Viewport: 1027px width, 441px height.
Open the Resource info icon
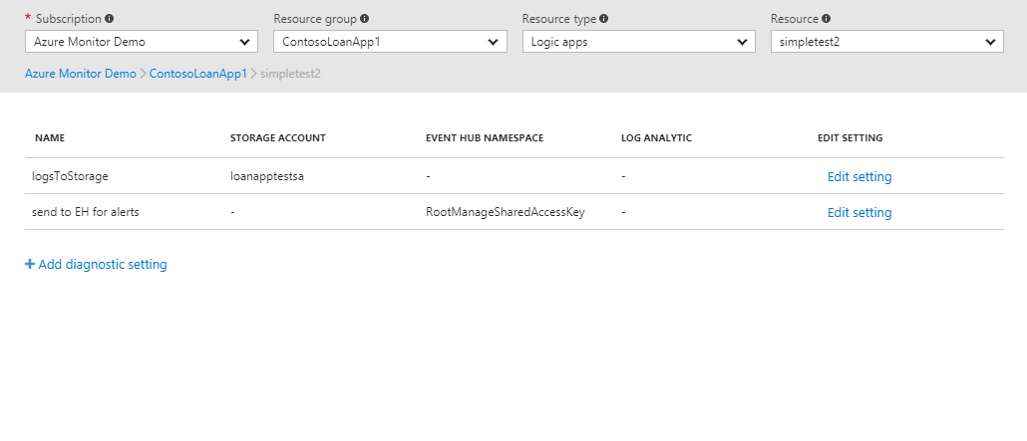coord(826,18)
